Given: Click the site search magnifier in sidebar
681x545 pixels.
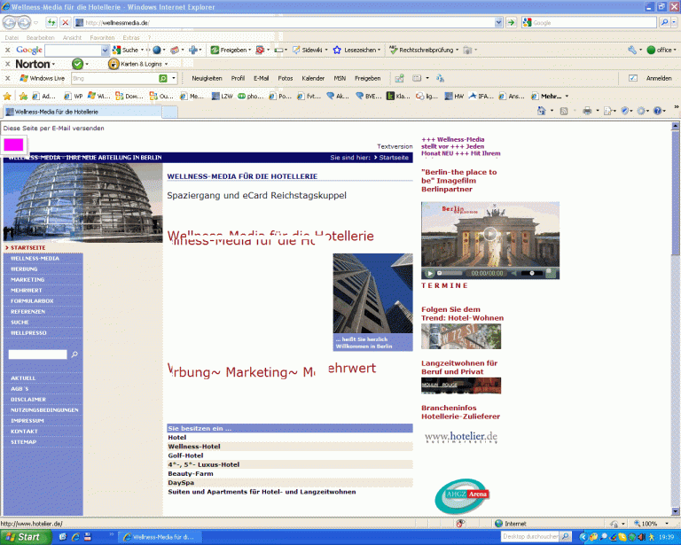Looking at the screenshot, I should point(74,354).
